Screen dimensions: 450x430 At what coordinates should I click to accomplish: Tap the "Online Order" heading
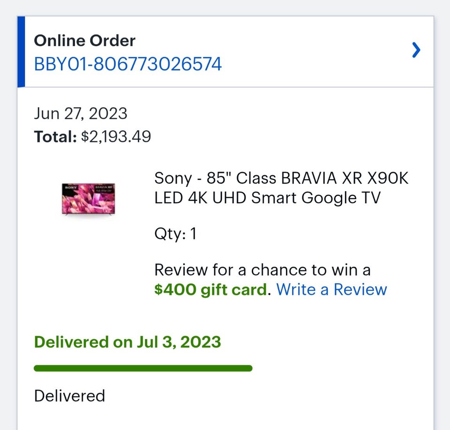click(x=84, y=40)
